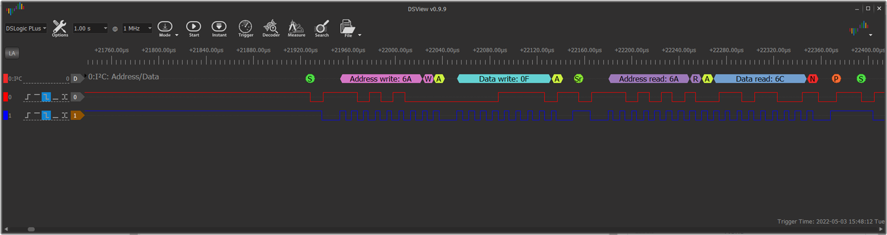The image size is (887, 235).
Task: Select the A ACK marker right after W
Action: point(439,78)
